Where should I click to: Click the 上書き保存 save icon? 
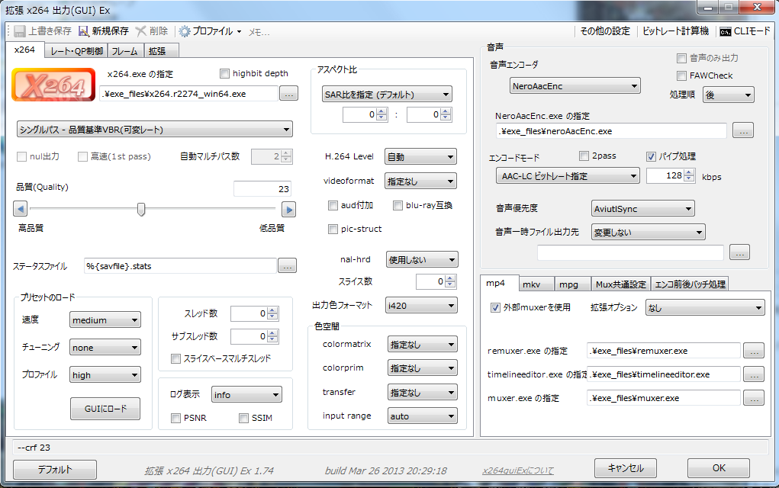(x=19, y=31)
